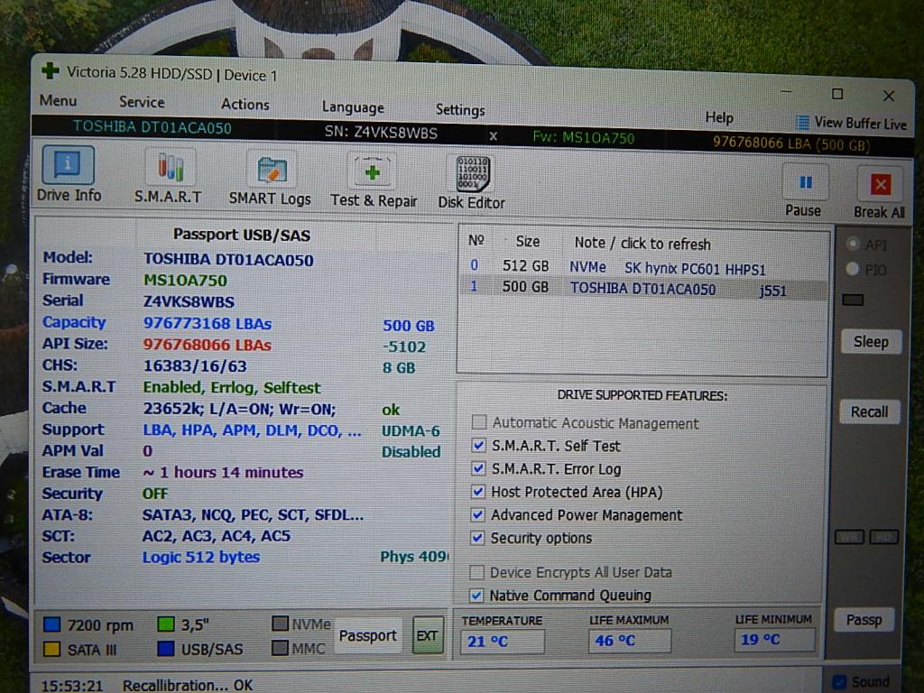
Task: Click the Sleep button
Action: (870, 342)
